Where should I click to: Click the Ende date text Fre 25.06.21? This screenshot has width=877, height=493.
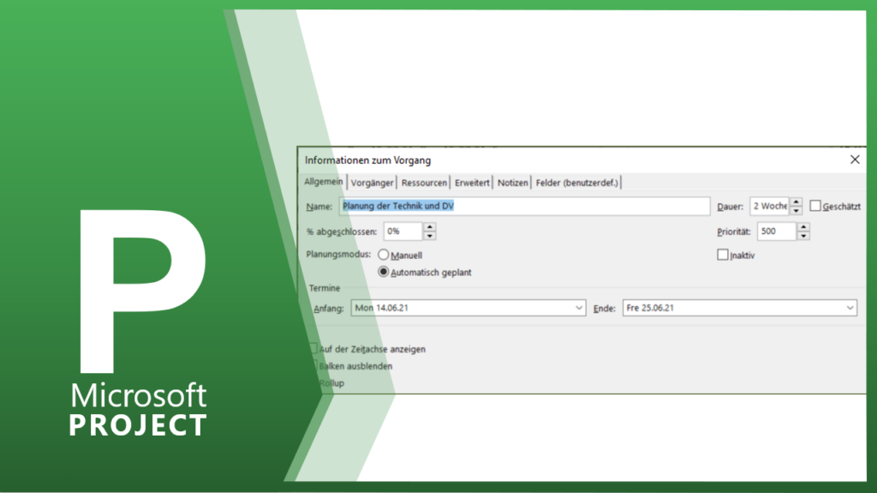point(650,308)
